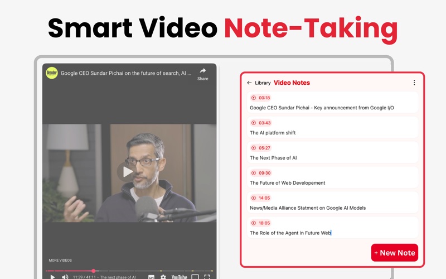Share the video using the Share arrow
Viewport: 446px width, 279px height.
[202, 74]
